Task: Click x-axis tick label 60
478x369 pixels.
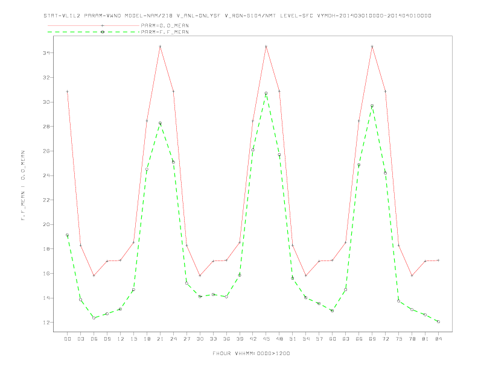Action: (x=333, y=339)
